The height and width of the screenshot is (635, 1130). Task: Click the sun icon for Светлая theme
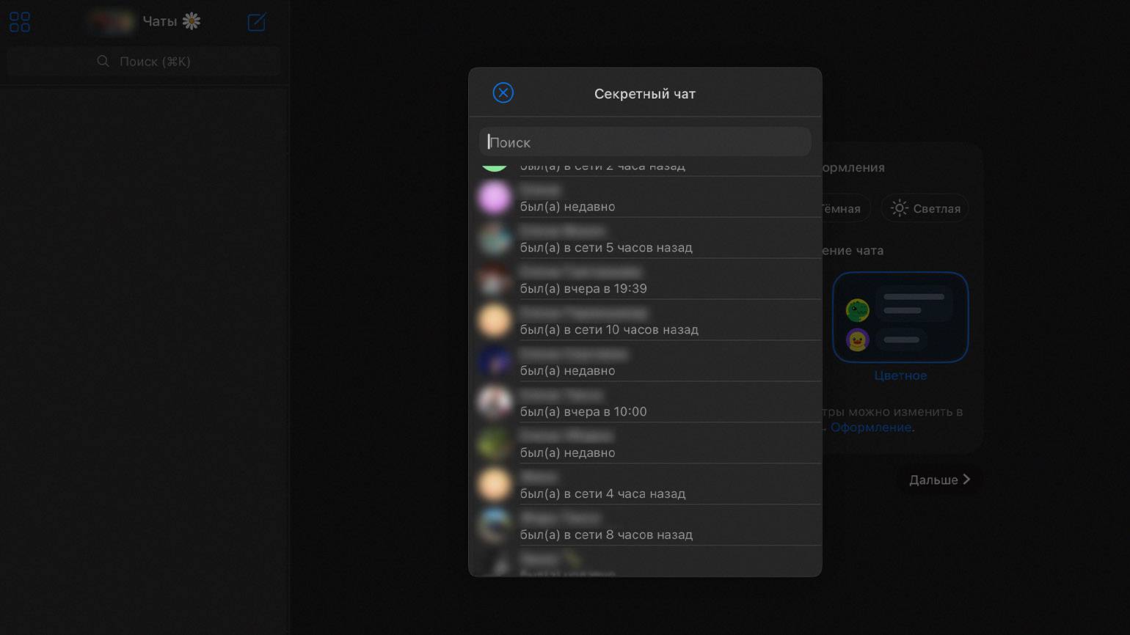click(899, 209)
